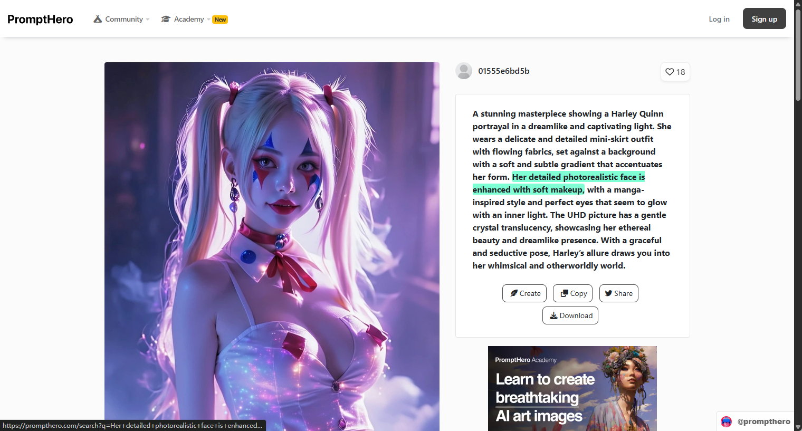The width and height of the screenshot is (802, 431).
Task: Click the Sign up button
Action: point(765,18)
